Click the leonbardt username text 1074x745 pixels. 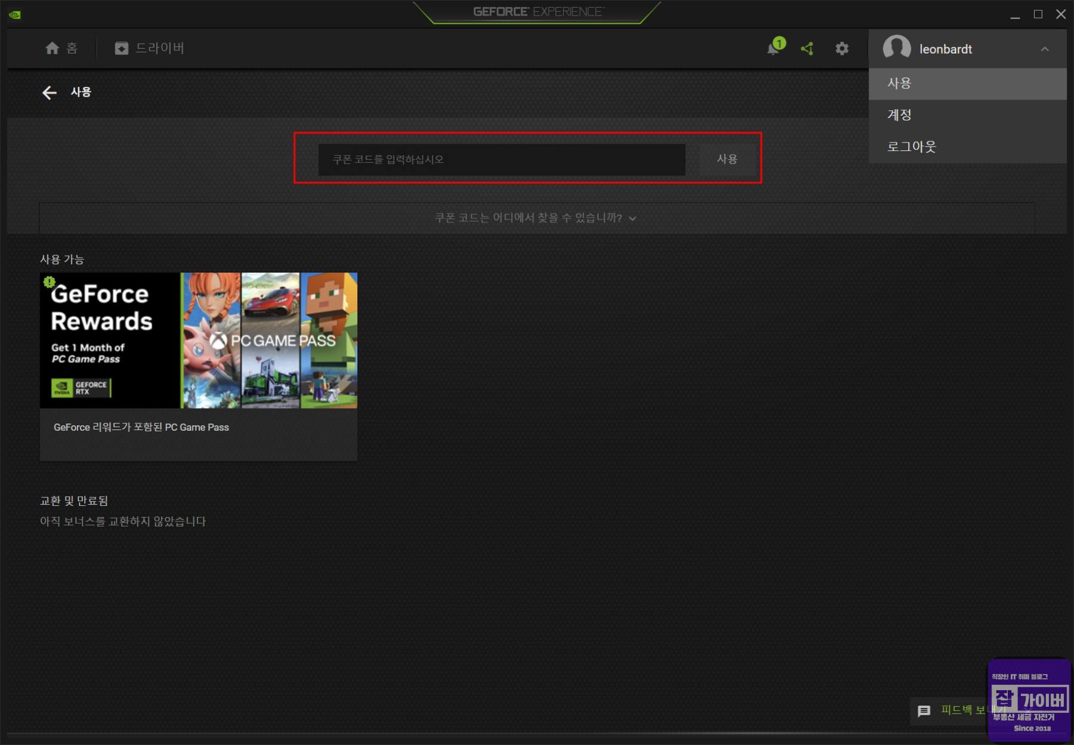946,50
